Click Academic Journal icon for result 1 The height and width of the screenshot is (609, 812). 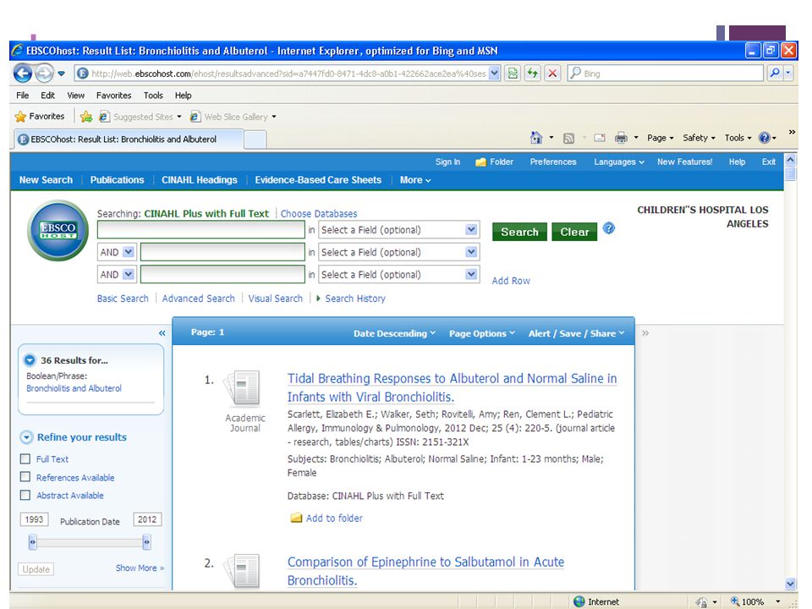(x=243, y=387)
